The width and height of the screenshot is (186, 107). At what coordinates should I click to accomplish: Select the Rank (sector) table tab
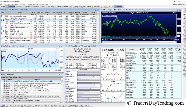point(57,106)
